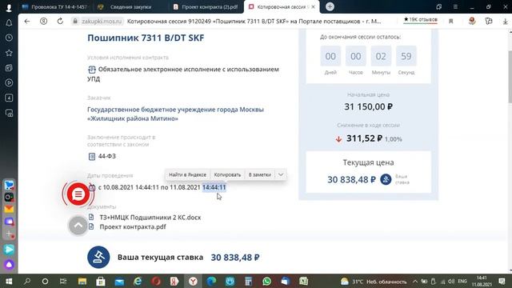
Task: Click the starting price 31 150,00 ₽
Action: (x=368, y=106)
